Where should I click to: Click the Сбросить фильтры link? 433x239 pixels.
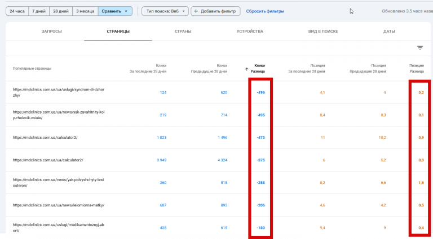(265, 11)
